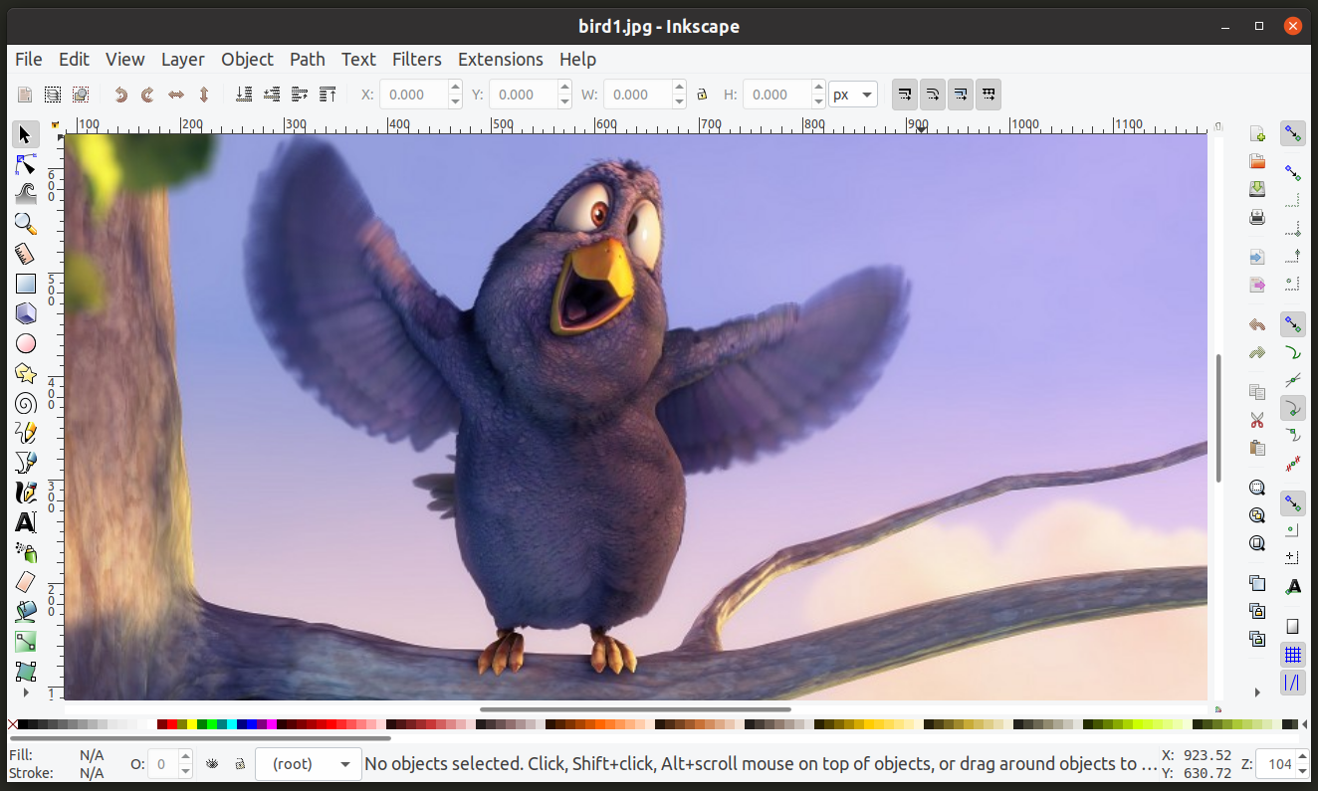
Task: Toggle the width/height ratio lock
Action: click(x=702, y=95)
